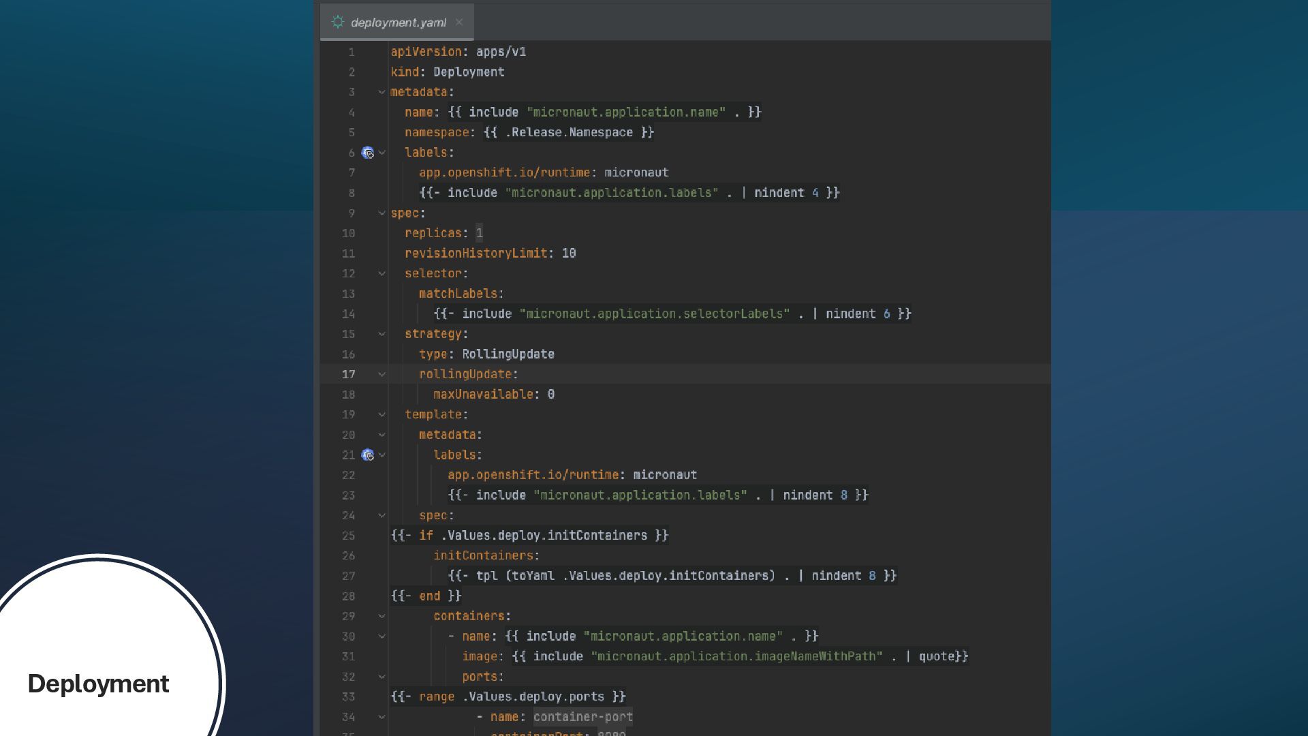Screen dimensions: 1308x736
Task: Collapse the nested spec block on line 24
Action: 382,516
